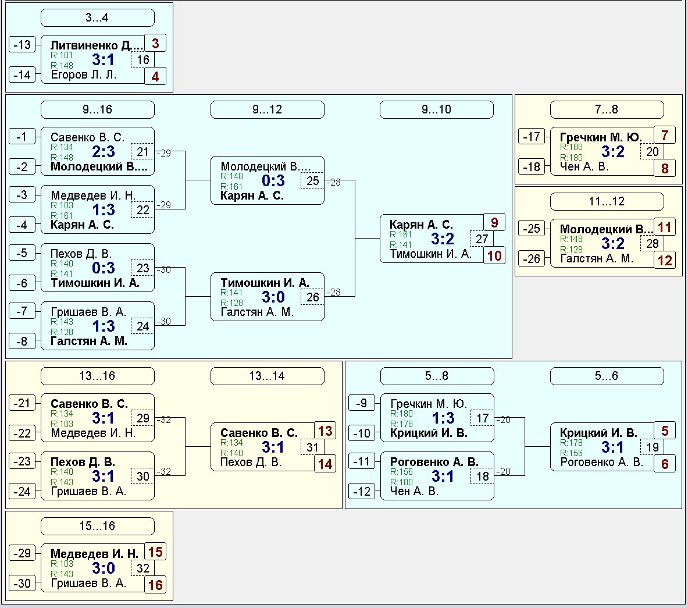Screen dimensions: 688x608
Task: Select match number 18 box
Action: [482, 477]
